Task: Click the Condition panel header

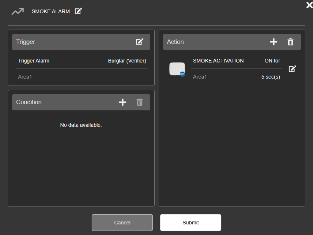Action: [x=81, y=102]
